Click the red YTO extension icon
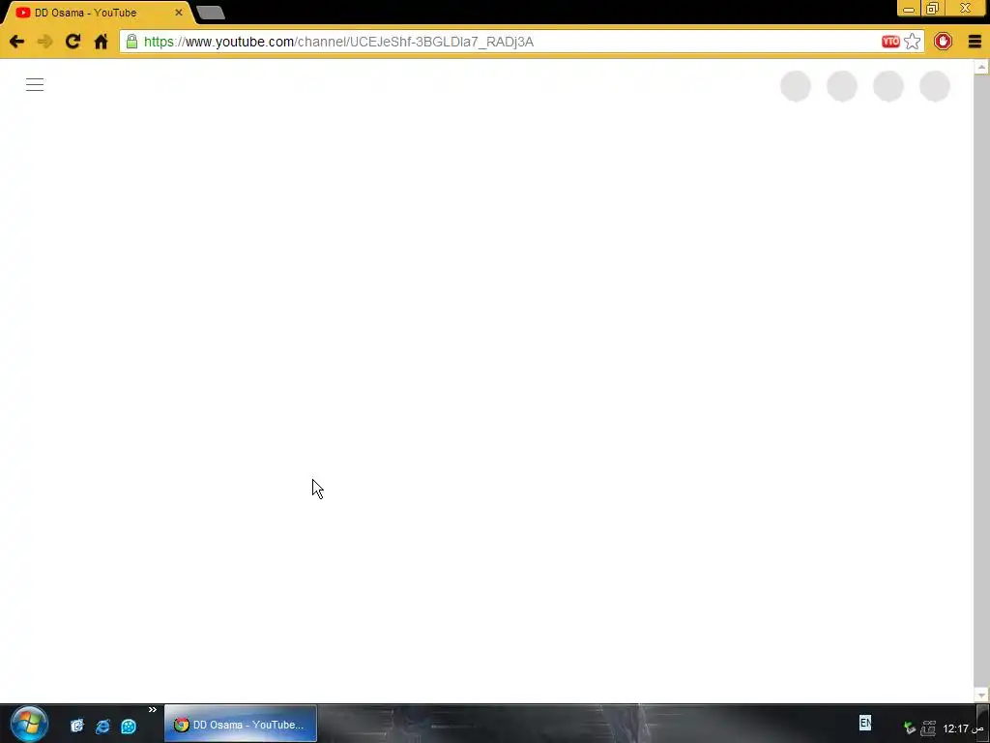 (x=890, y=42)
